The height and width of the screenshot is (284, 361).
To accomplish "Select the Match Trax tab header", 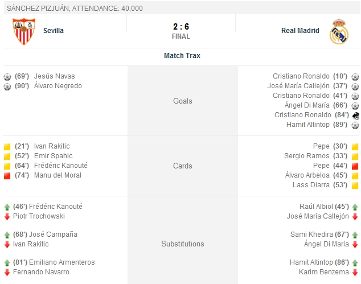I will (182, 56).
